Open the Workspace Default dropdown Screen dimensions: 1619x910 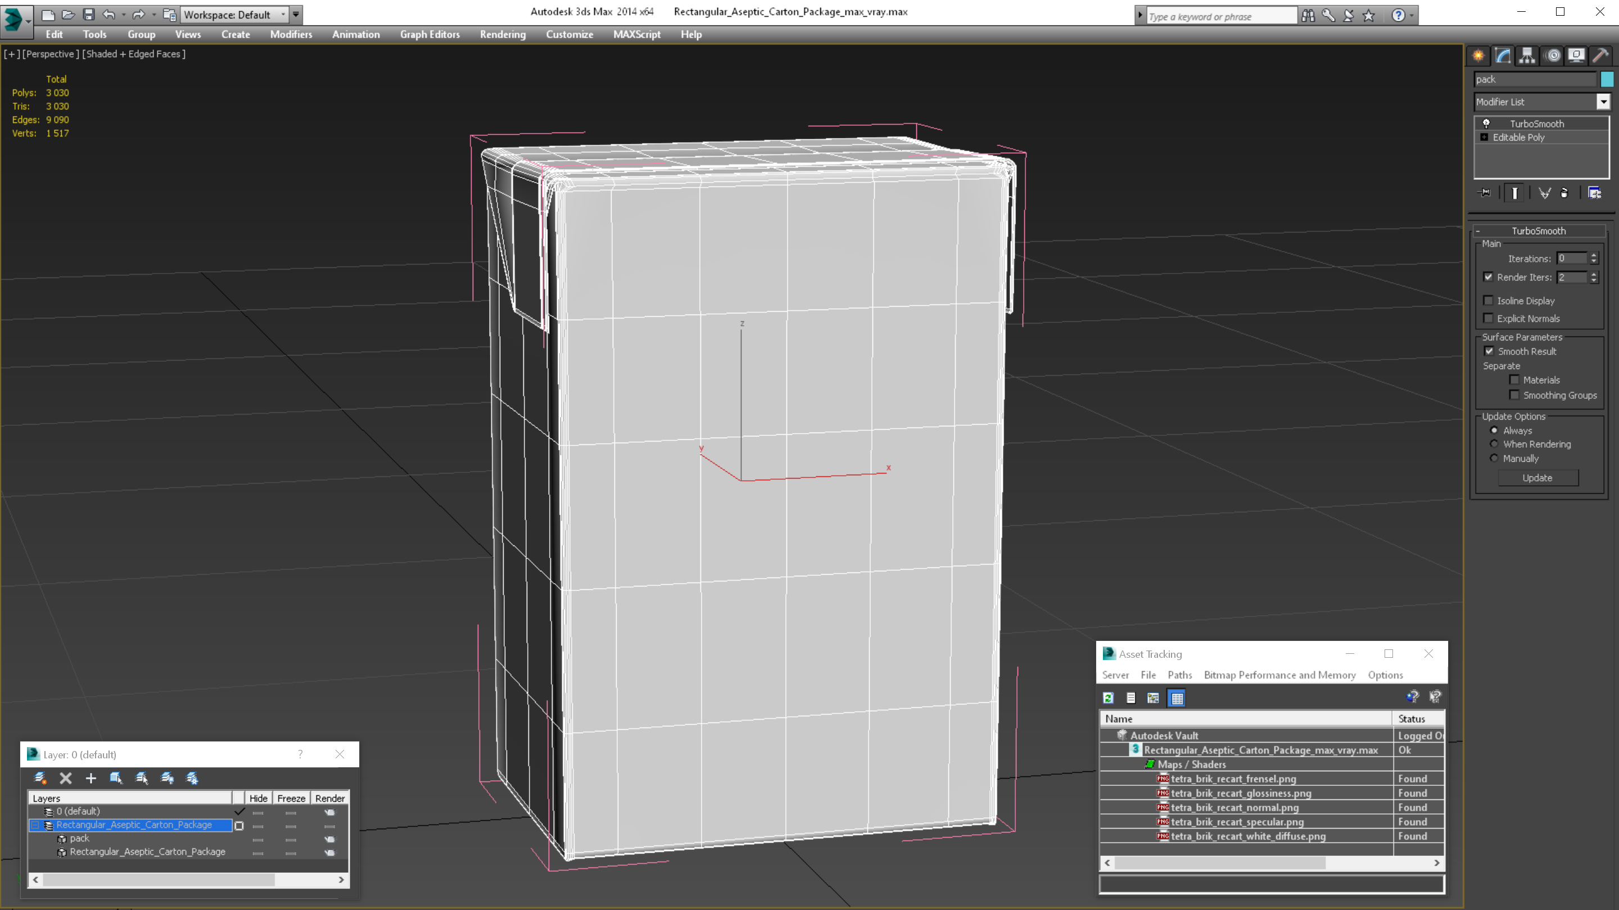point(283,15)
